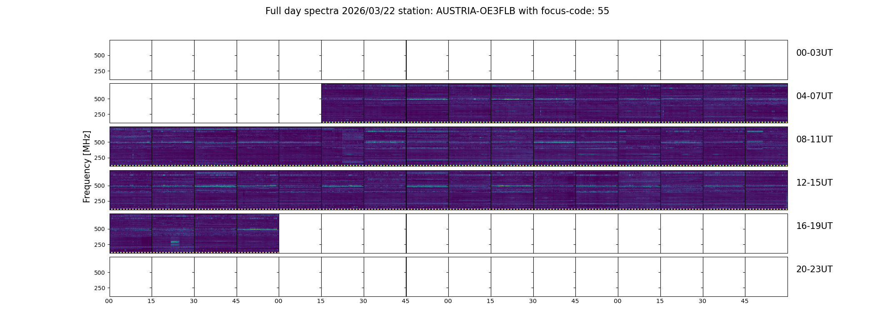Click the 12-15UT row label

coord(814,183)
